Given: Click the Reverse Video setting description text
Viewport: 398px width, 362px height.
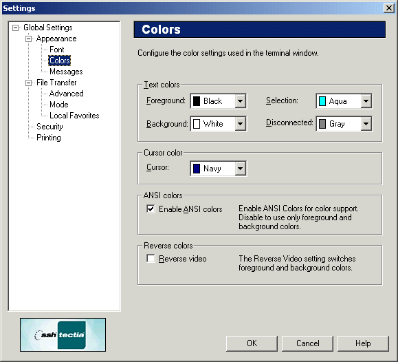Looking at the screenshot, I should (297, 263).
